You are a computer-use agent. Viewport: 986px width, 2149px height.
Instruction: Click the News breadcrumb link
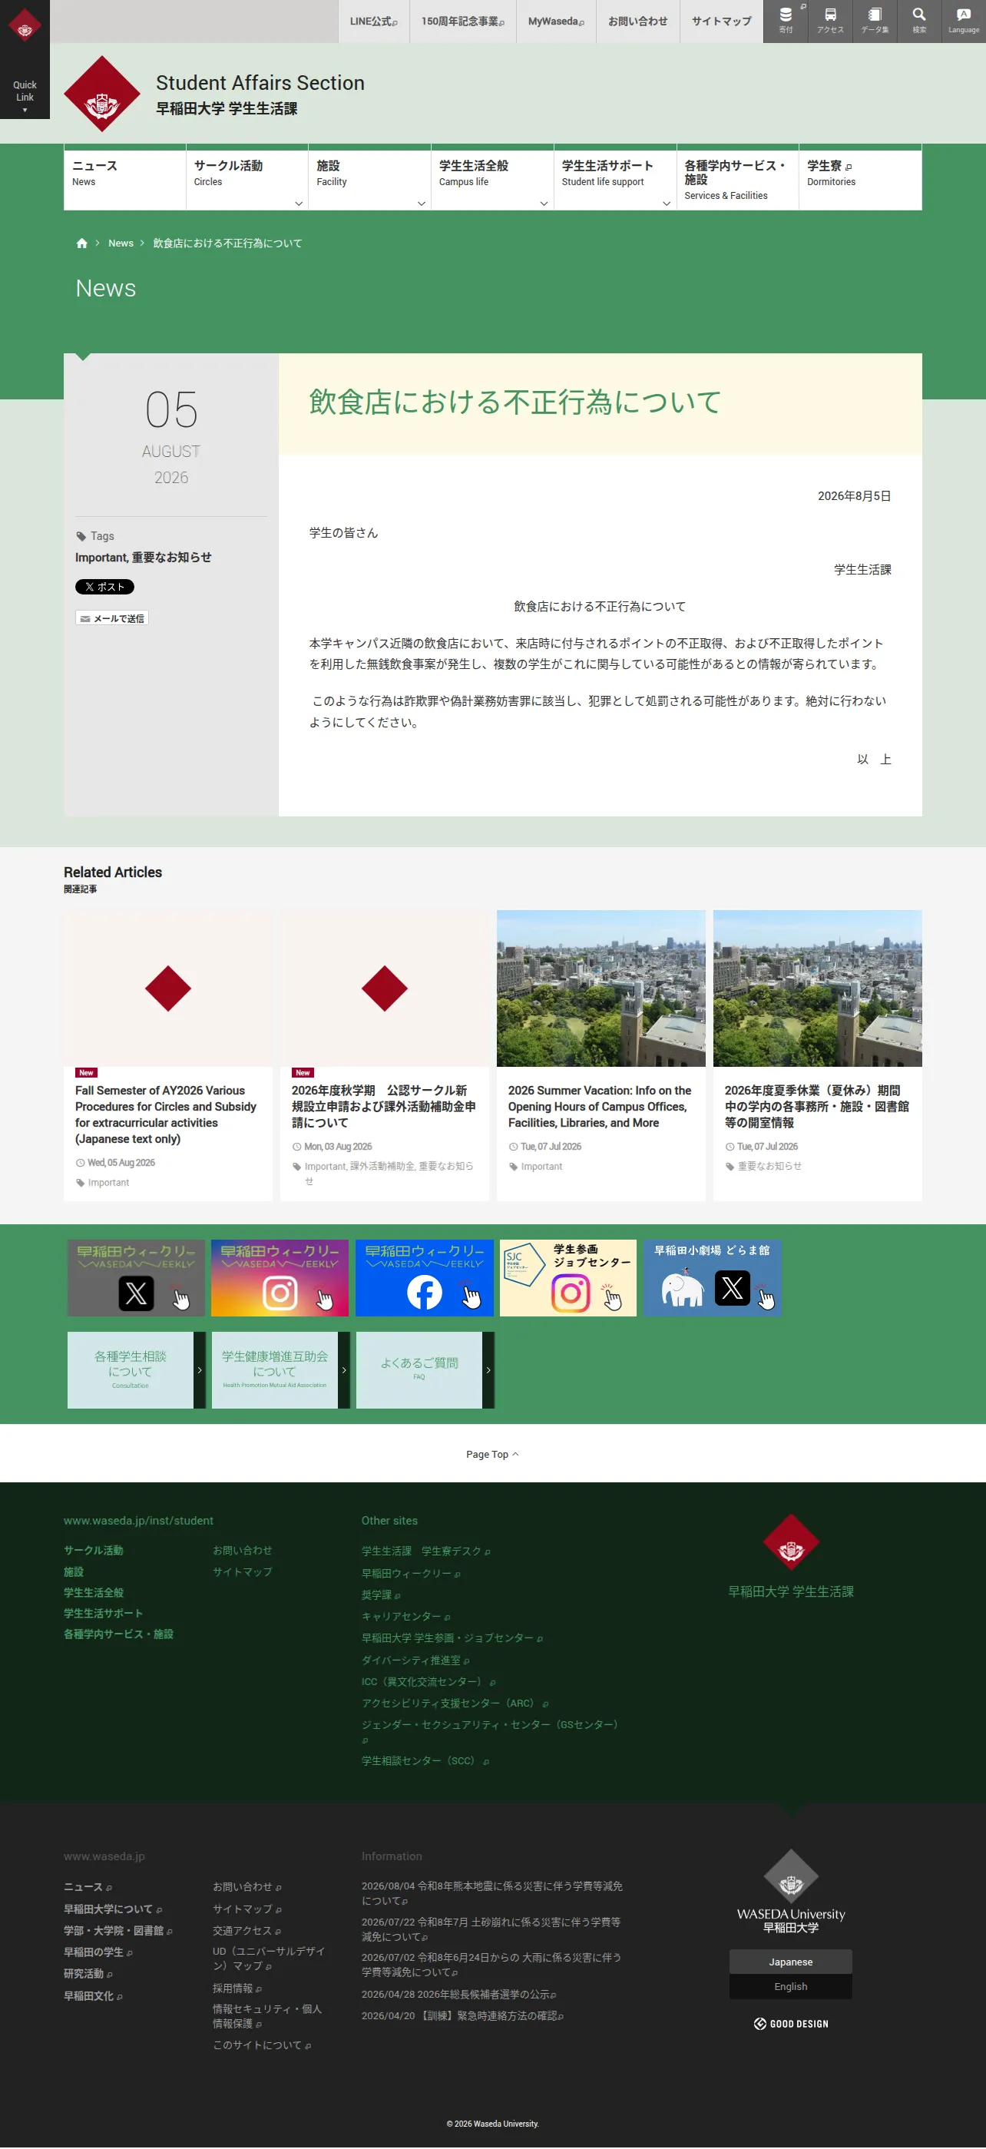point(121,243)
